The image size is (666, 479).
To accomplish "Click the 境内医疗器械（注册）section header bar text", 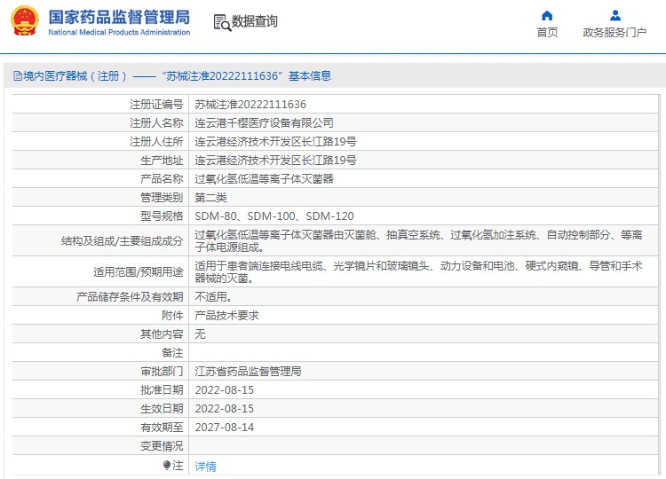I will coord(173,76).
